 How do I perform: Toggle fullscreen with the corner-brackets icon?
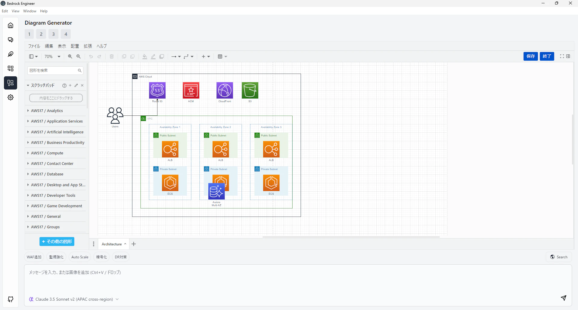(x=562, y=56)
